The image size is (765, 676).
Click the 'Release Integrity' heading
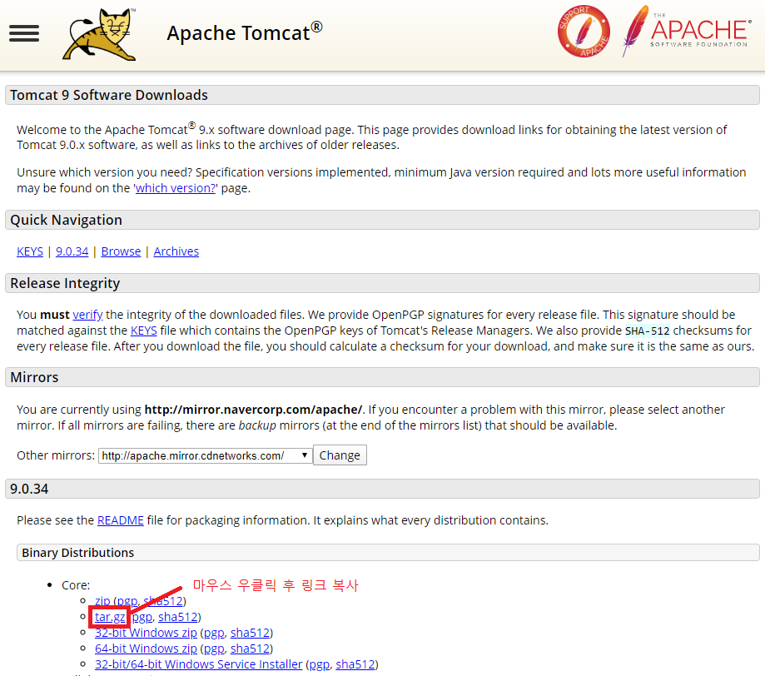(65, 283)
